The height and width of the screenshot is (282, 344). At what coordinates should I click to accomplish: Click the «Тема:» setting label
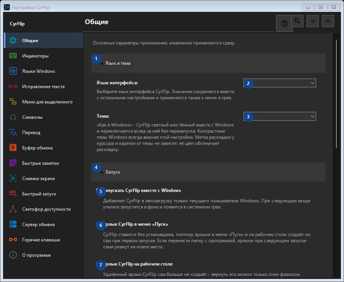[x=103, y=116]
